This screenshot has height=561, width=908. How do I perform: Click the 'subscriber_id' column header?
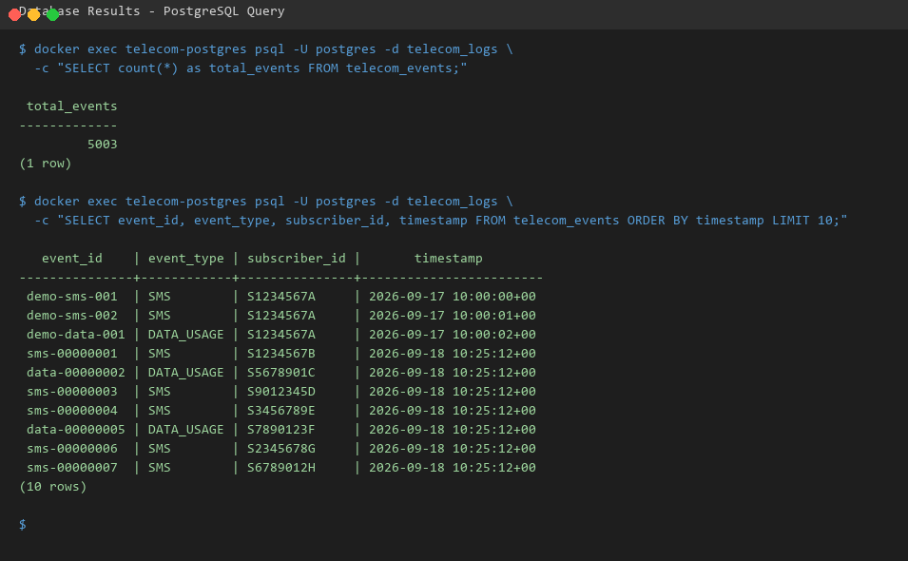click(x=297, y=259)
